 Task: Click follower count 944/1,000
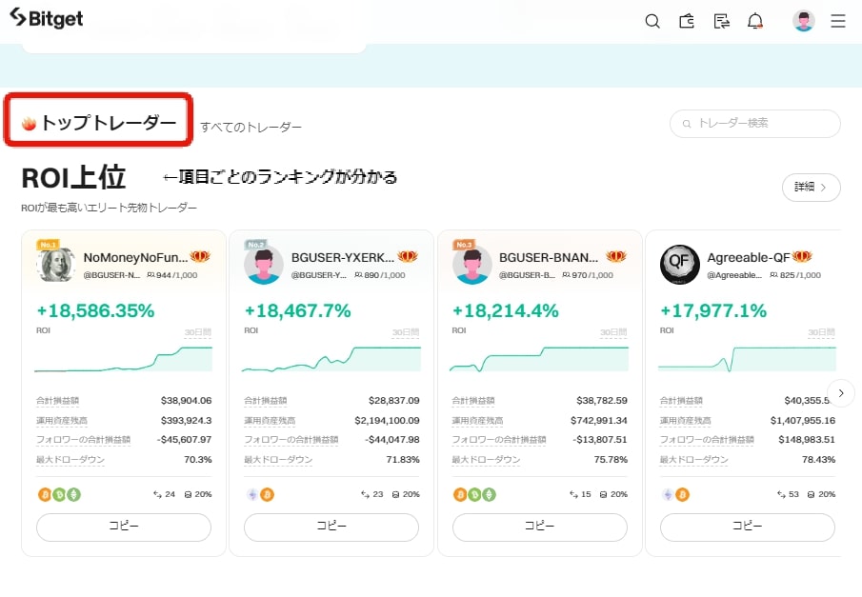click(172, 275)
